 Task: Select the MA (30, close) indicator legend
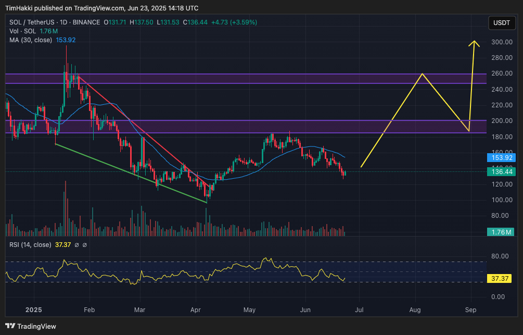tap(31, 40)
